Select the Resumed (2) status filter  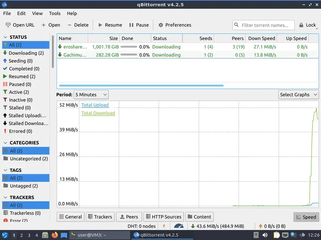[26, 76]
